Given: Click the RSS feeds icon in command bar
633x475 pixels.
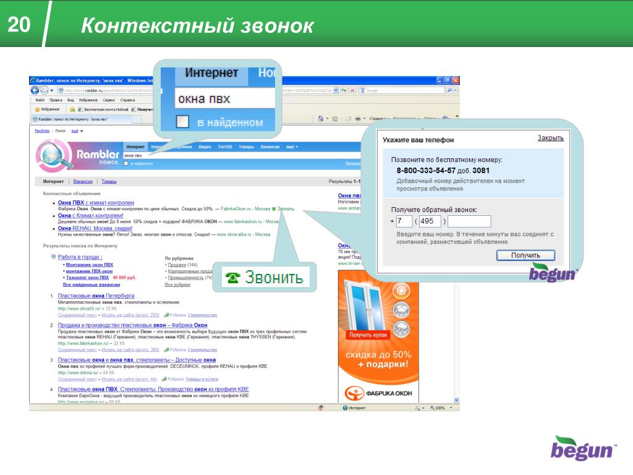Looking at the screenshot, I should coord(334,119).
